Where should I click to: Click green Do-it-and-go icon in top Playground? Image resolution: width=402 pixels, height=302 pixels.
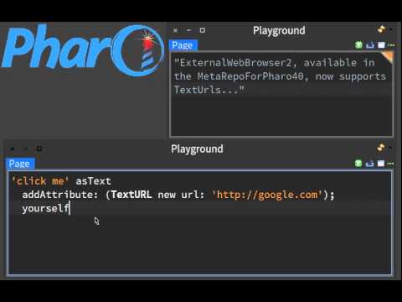pyautogui.click(x=358, y=44)
